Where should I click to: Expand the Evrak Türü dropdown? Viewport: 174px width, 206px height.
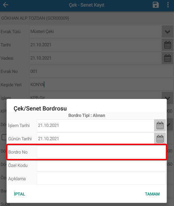168,32
